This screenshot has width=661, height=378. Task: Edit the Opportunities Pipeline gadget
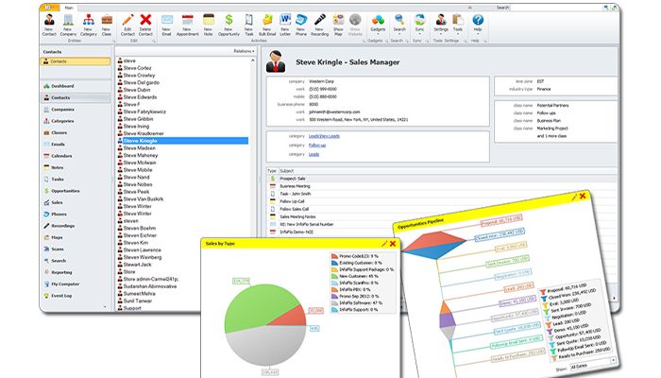coord(574,198)
